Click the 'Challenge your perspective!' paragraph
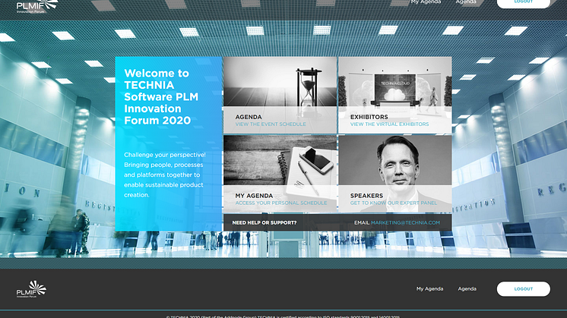Viewport: 567px width, 318px height. (165, 175)
